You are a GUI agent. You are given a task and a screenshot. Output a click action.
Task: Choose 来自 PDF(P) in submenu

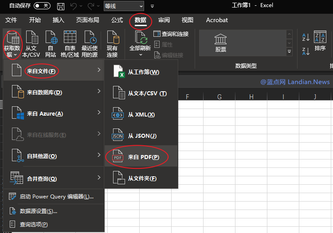tap(141, 156)
